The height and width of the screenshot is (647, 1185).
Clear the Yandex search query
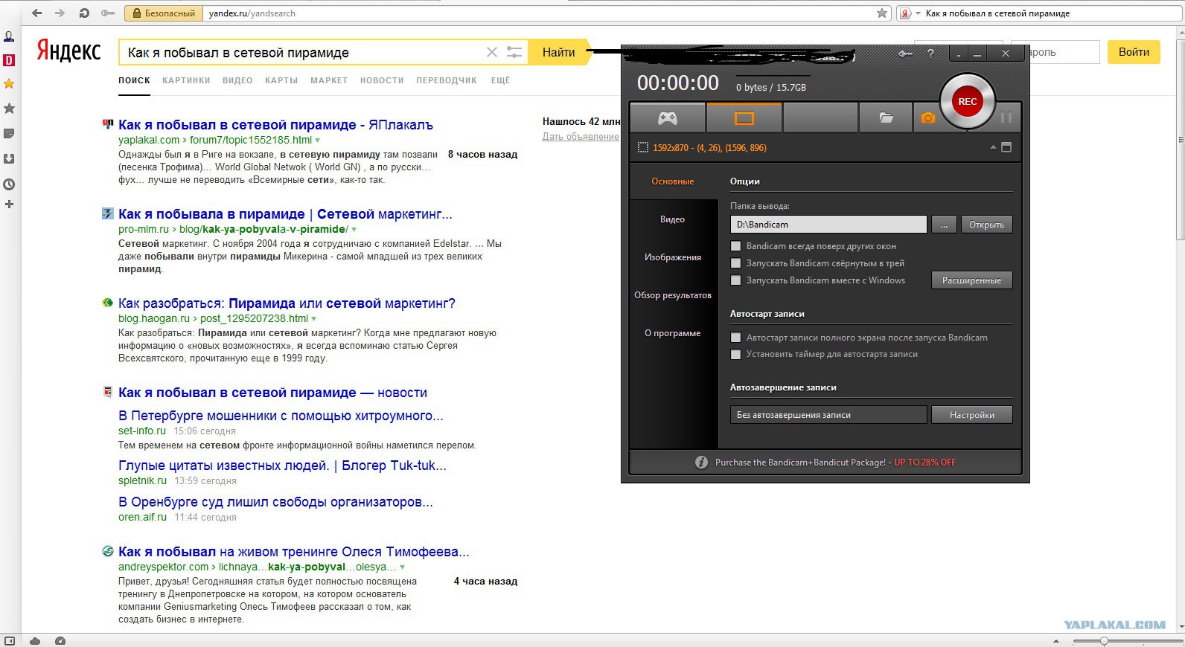point(491,52)
